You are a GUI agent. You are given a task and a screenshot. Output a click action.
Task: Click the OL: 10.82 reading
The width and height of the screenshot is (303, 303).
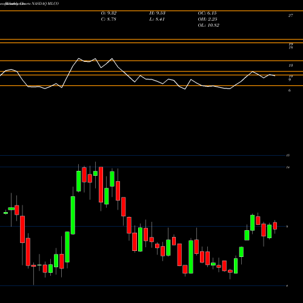pyautogui.click(x=208, y=25)
